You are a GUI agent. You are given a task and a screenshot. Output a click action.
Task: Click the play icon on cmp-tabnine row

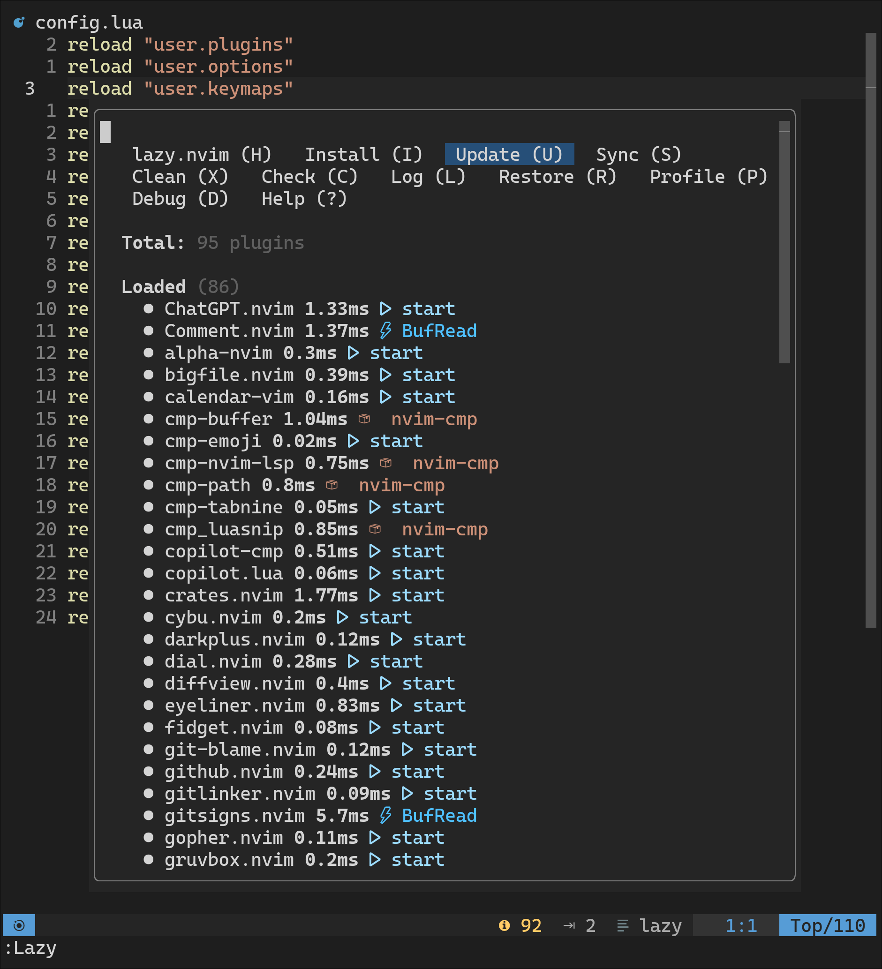375,507
